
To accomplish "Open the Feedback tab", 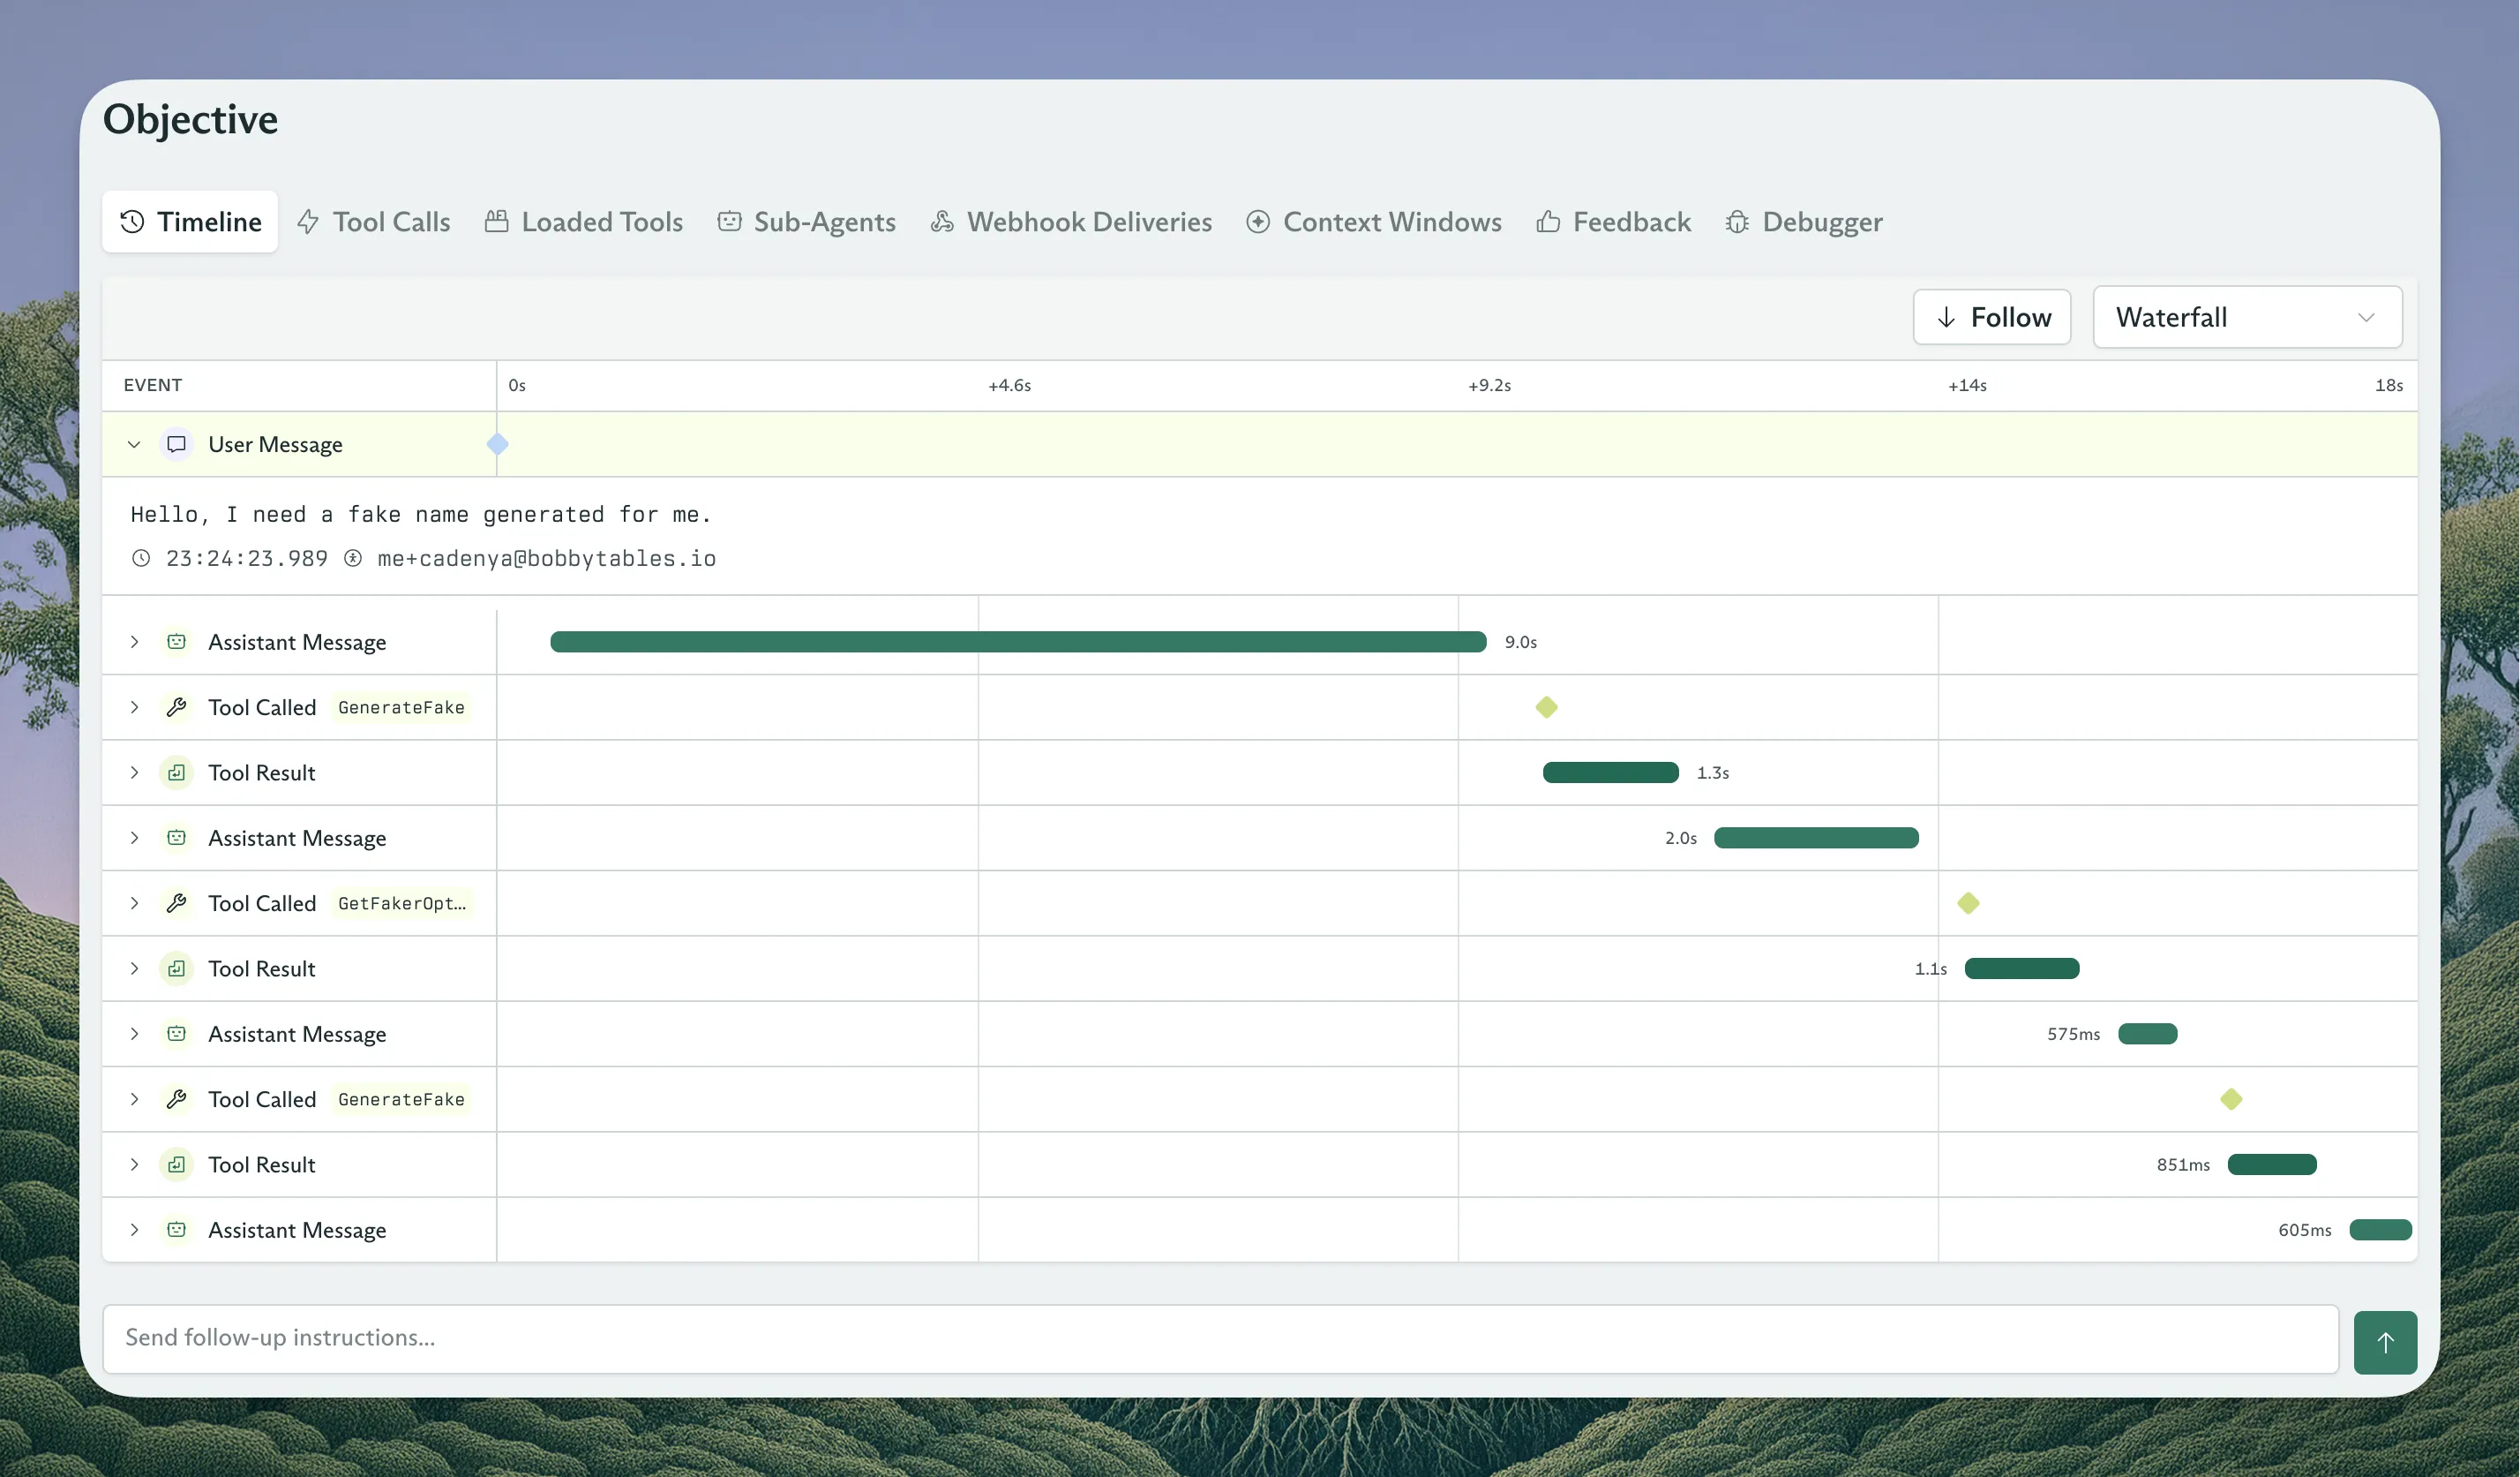I will pos(1613,221).
